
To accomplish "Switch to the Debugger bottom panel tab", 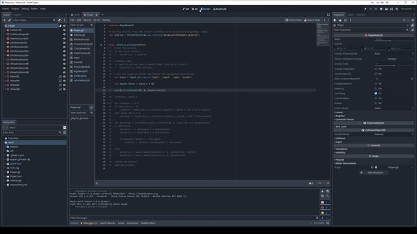I will pyautogui.click(x=89, y=223).
